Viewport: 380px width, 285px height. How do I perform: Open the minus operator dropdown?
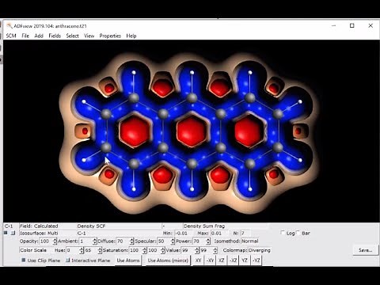(x=172, y=226)
